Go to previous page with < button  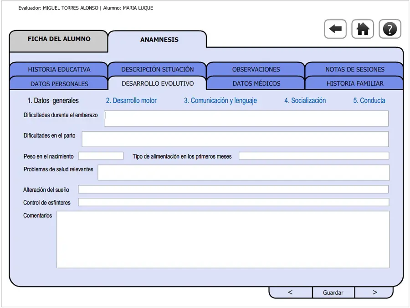coord(291,293)
